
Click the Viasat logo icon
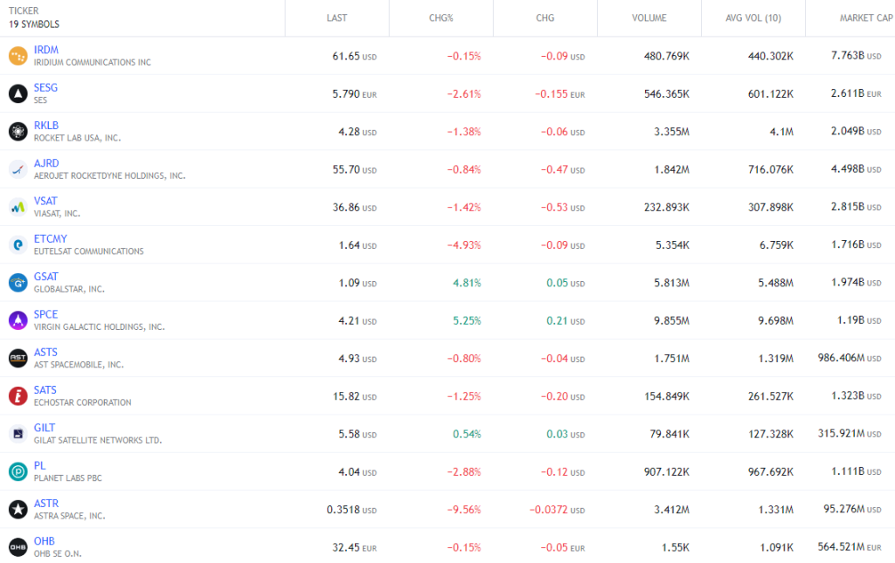click(x=18, y=207)
